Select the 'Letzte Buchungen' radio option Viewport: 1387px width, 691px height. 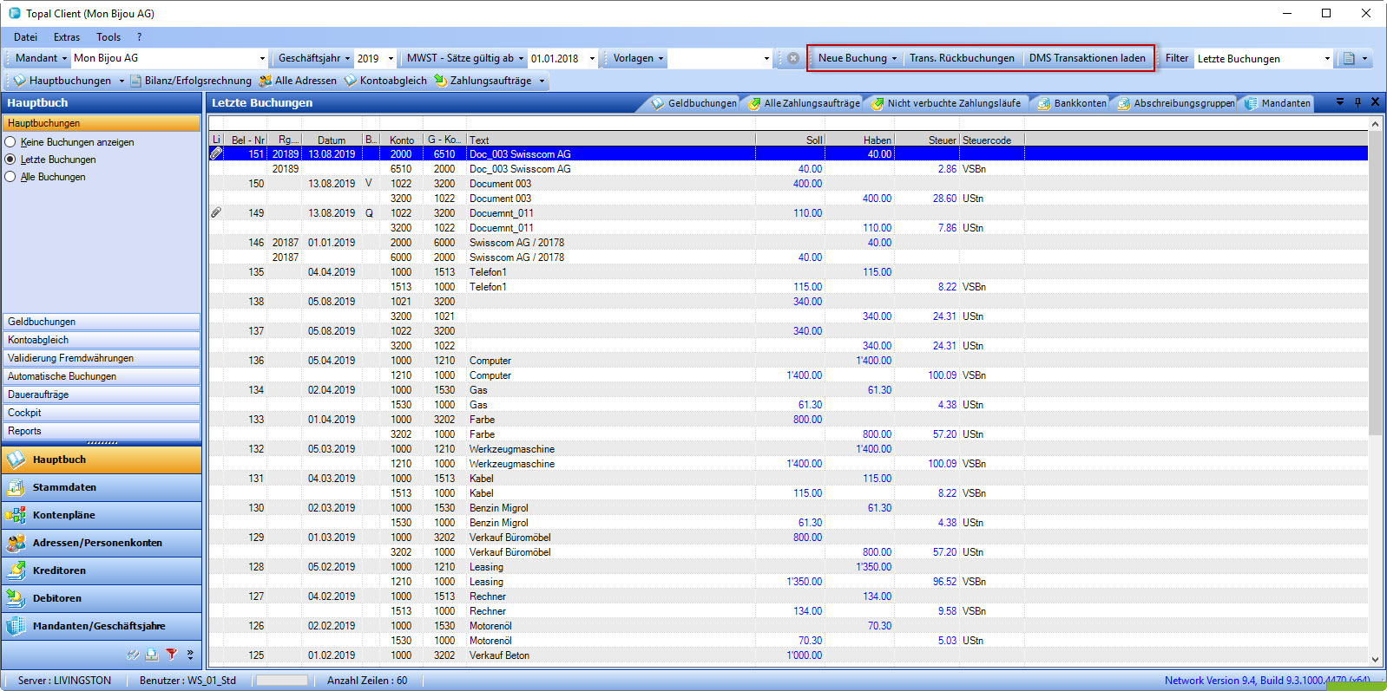[10, 160]
